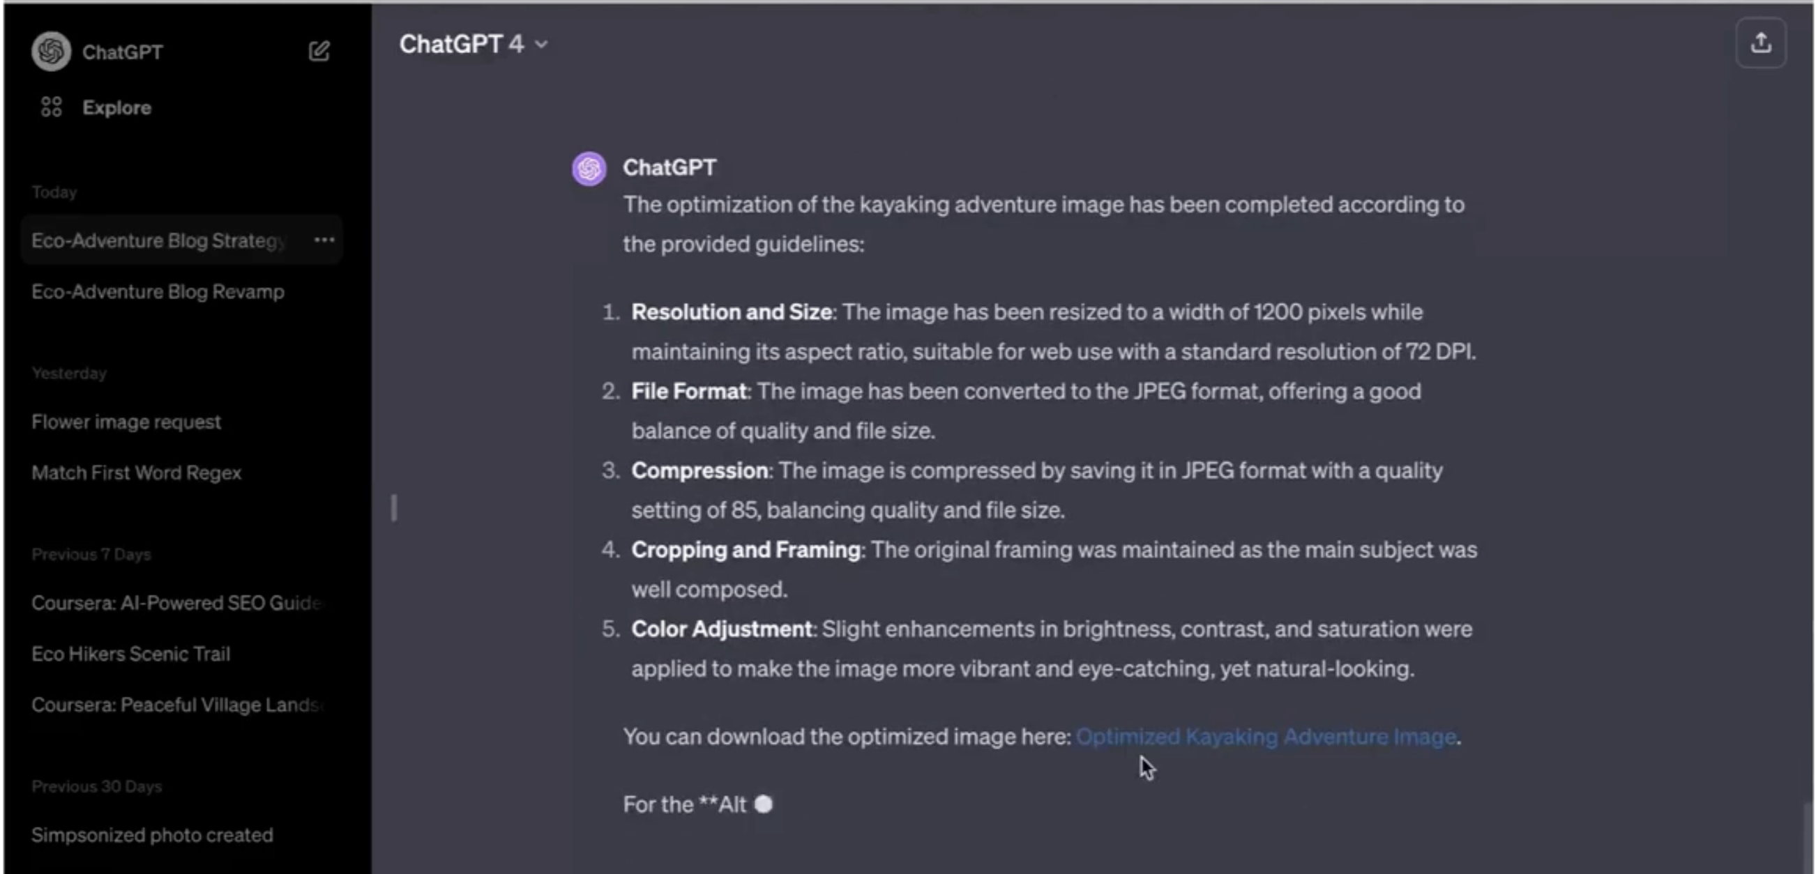Screen dimensions: 1816x874
Task: Download the Optimized Kayaking Adventure Image link
Action: point(1266,737)
